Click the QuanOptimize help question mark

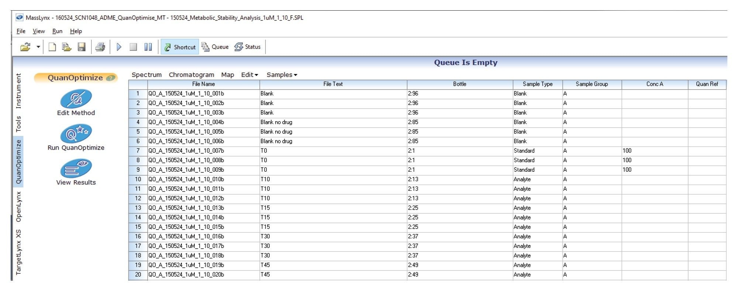110,78
